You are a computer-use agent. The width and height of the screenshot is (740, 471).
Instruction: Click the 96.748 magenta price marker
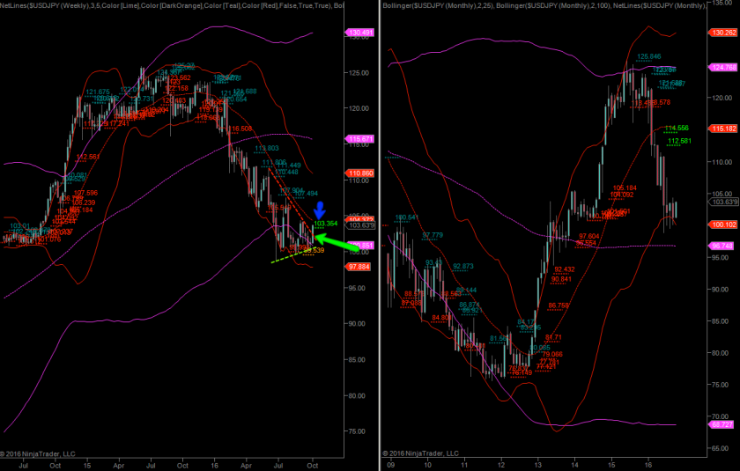pos(723,246)
